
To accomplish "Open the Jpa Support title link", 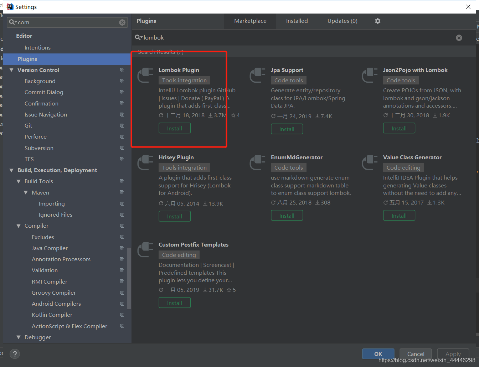I will tap(287, 70).
